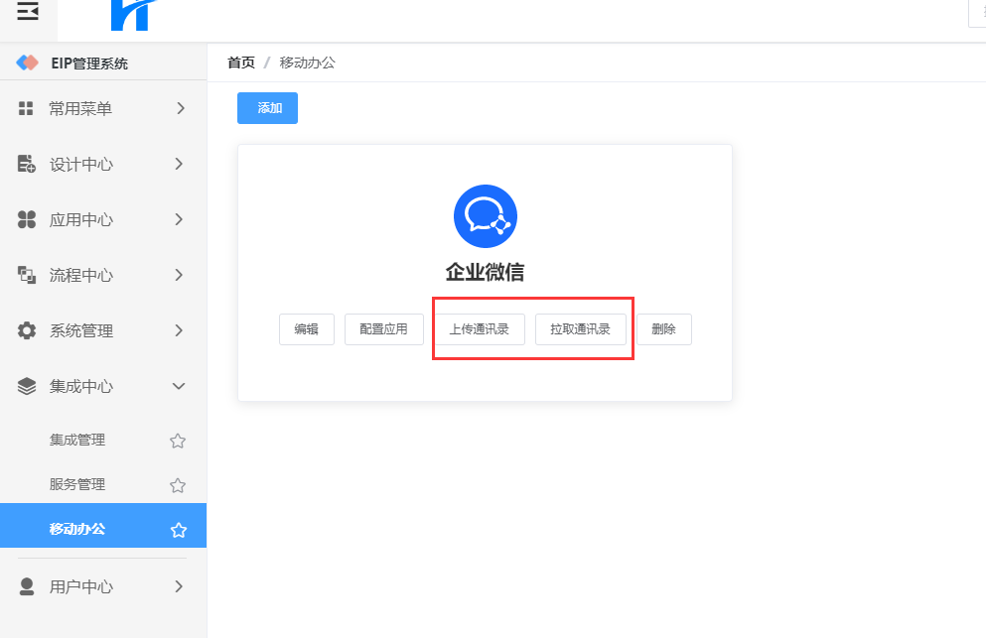
Task: Click the 移动办公 breadcrumb text
Action: pos(308,63)
